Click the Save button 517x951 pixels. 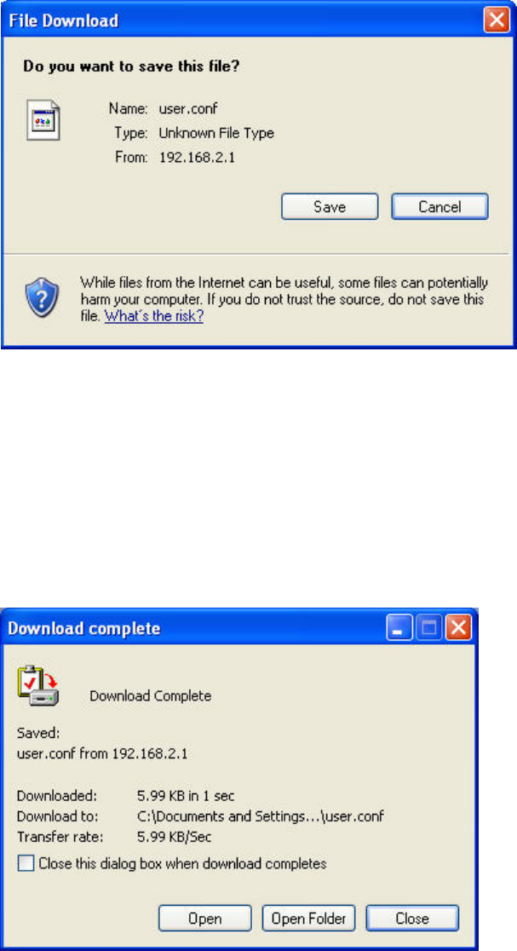click(x=329, y=207)
